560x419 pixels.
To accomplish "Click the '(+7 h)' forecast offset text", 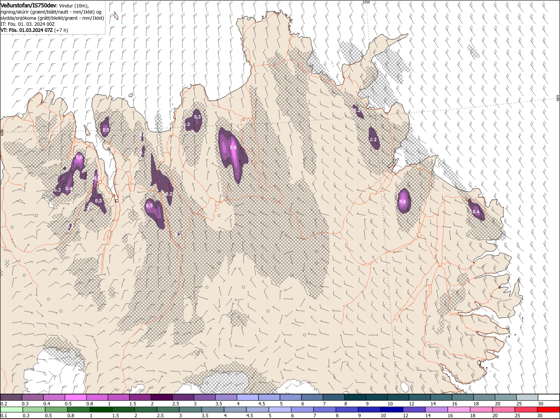I will pyautogui.click(x=61, y=30).
